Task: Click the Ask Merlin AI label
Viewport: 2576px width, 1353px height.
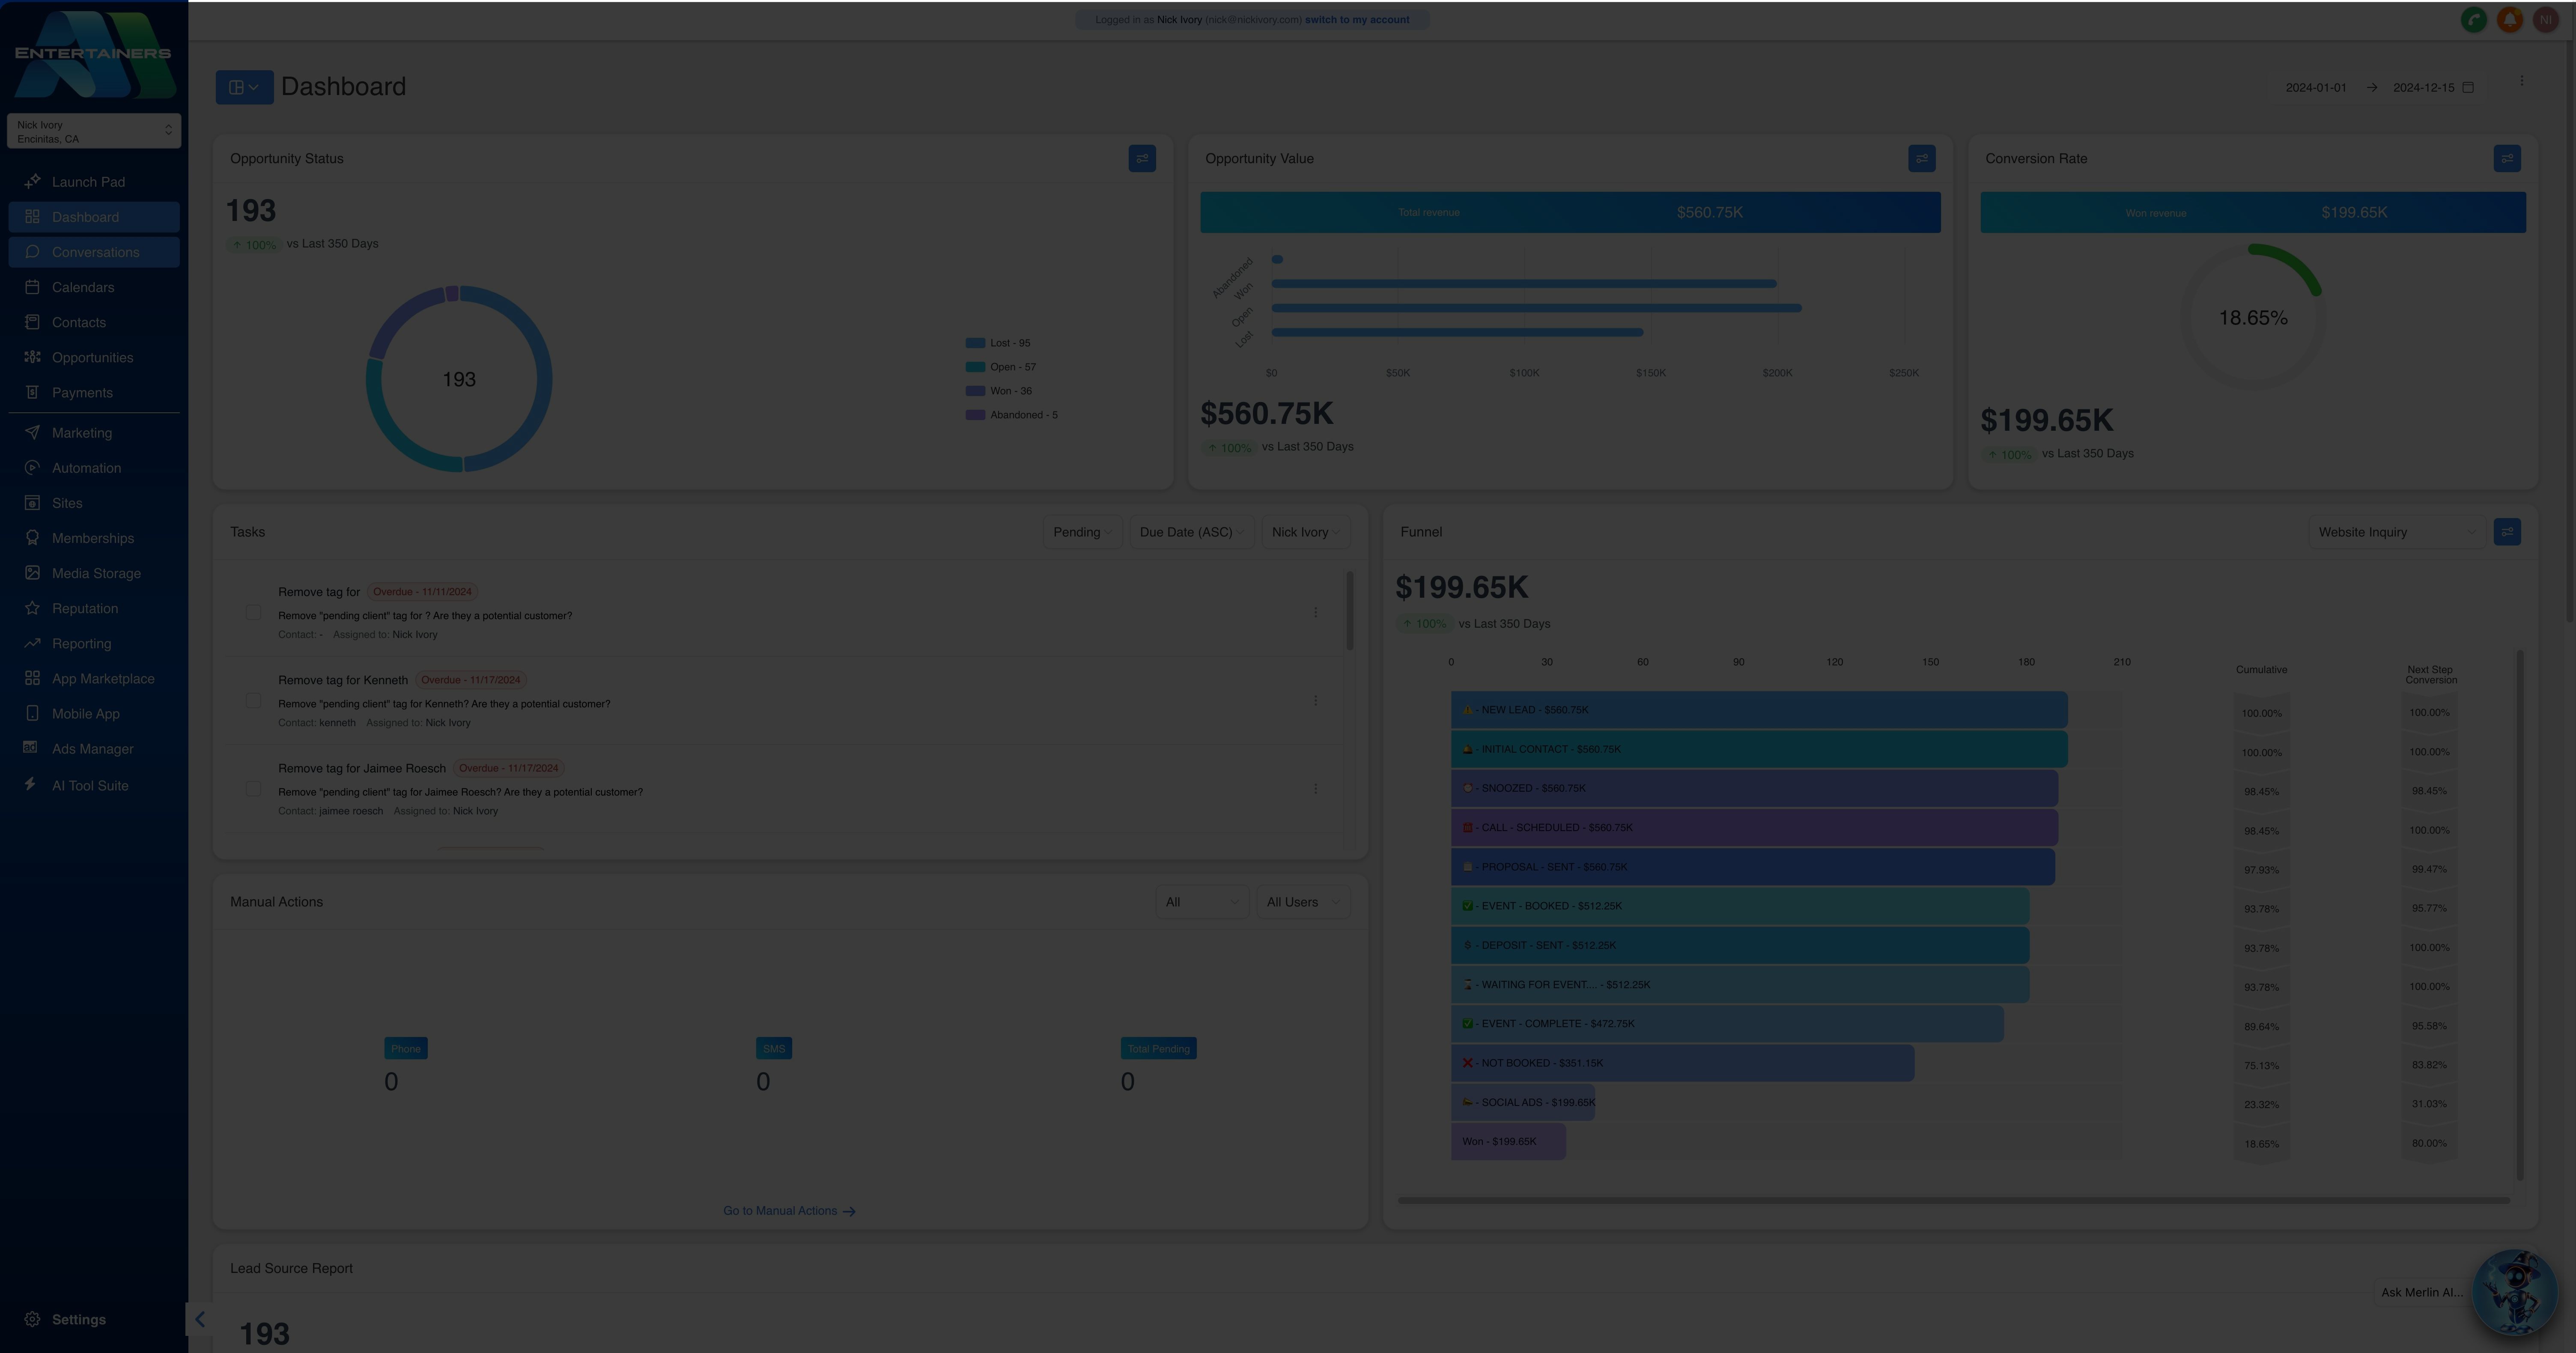Action: [x=2420, y=1292]
